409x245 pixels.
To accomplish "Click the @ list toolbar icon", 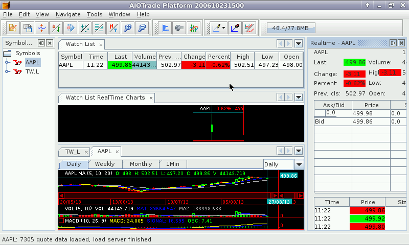I will [x=179, y=28].
